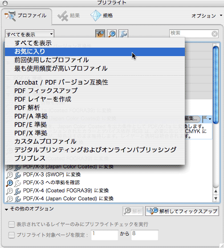Image resolution: width=224 pixels, height=248 pixels.
Task: Select PDF/X-4 (Coated FOGRA39) に変換 profile
Action: 66,191
